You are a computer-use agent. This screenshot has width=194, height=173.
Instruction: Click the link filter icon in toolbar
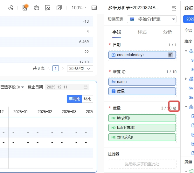pos(11,8)
